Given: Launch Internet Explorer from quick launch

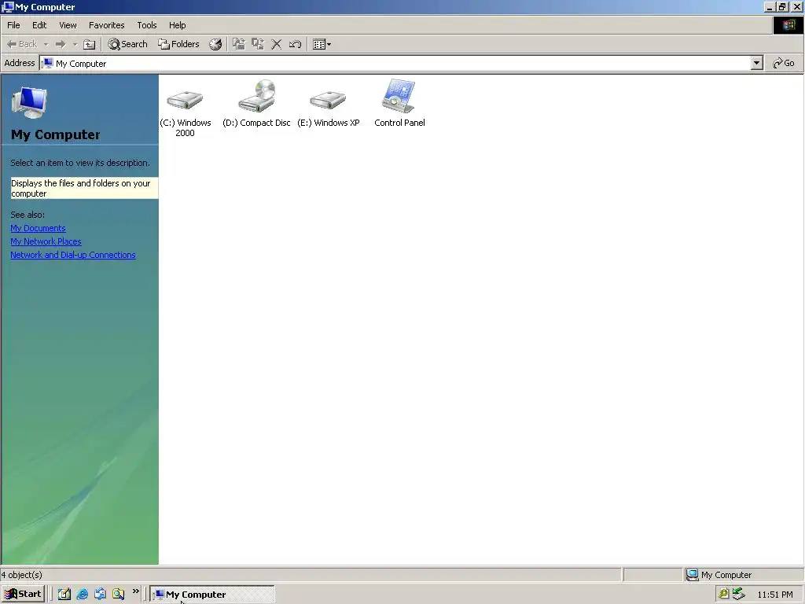Looking at the screenshot, I should 82,595.
